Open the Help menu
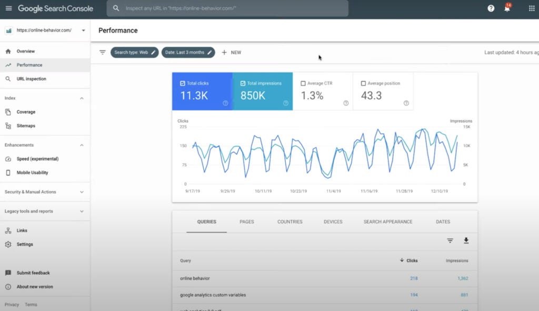The width and height of the screenshot is (539, 311). point(491,8)
